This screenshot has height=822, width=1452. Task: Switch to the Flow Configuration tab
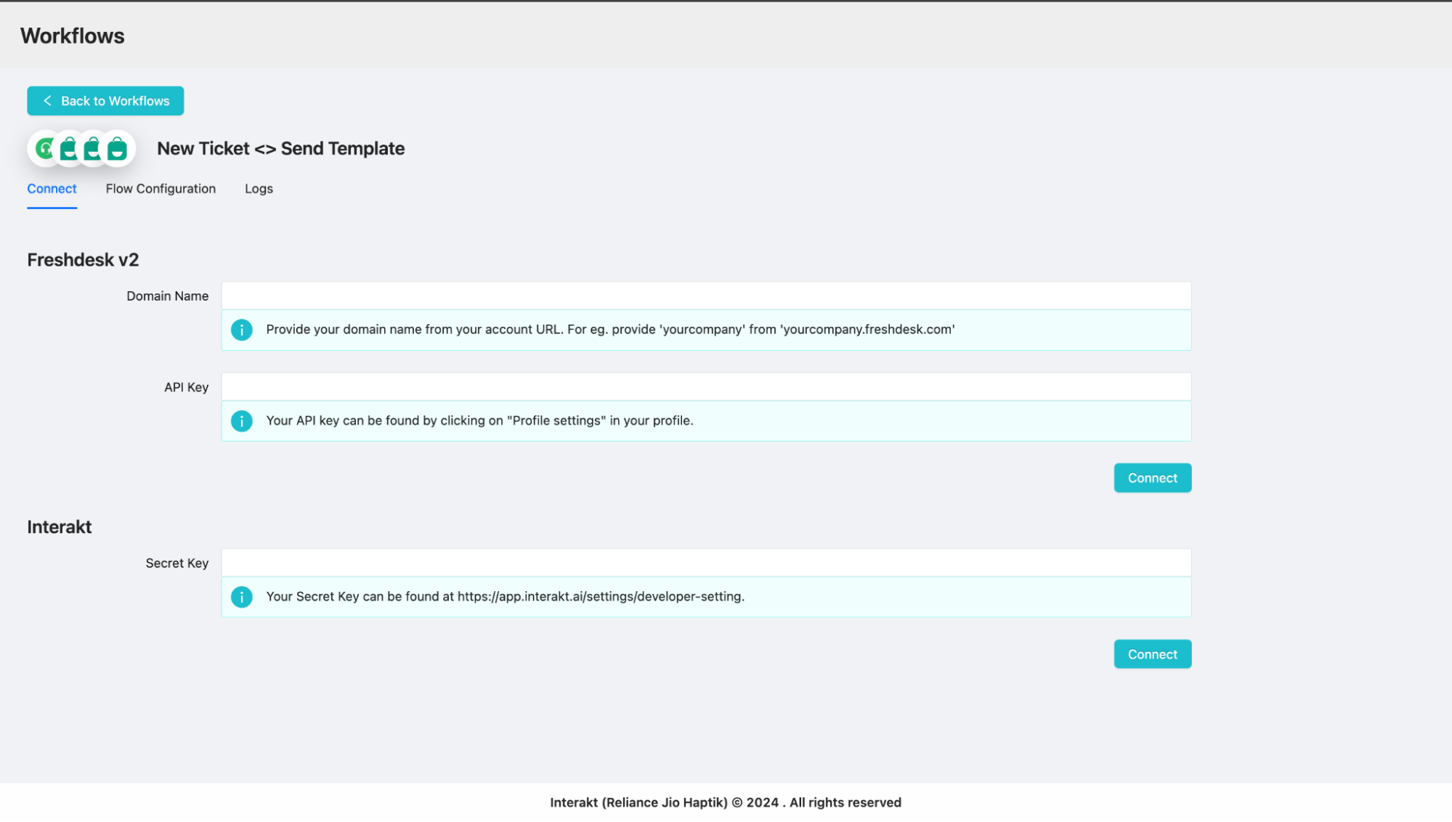[x=161, y=189]
